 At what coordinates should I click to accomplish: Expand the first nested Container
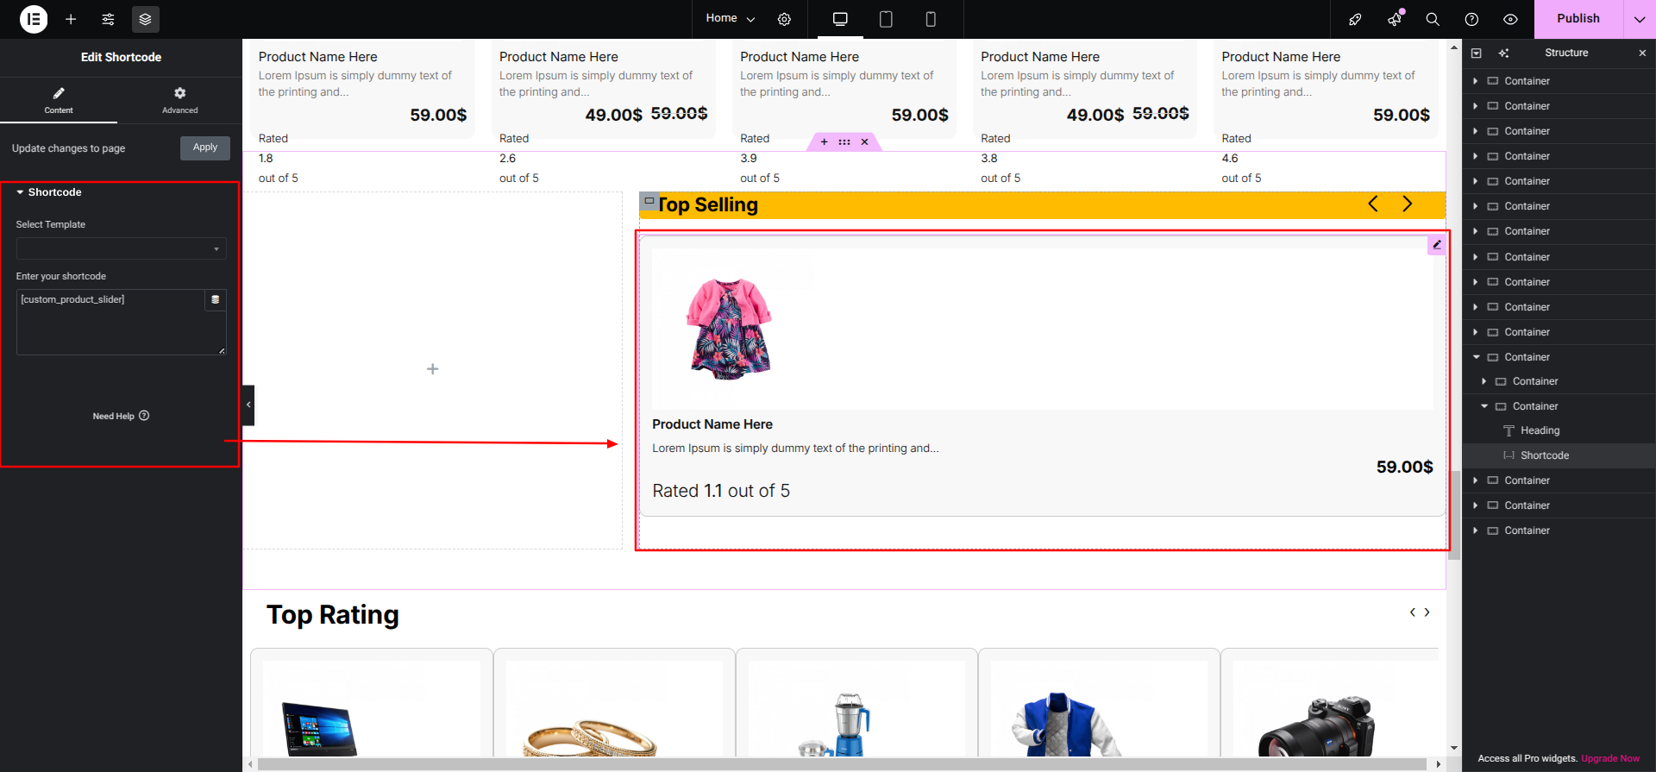click(x=1483, y=381)
